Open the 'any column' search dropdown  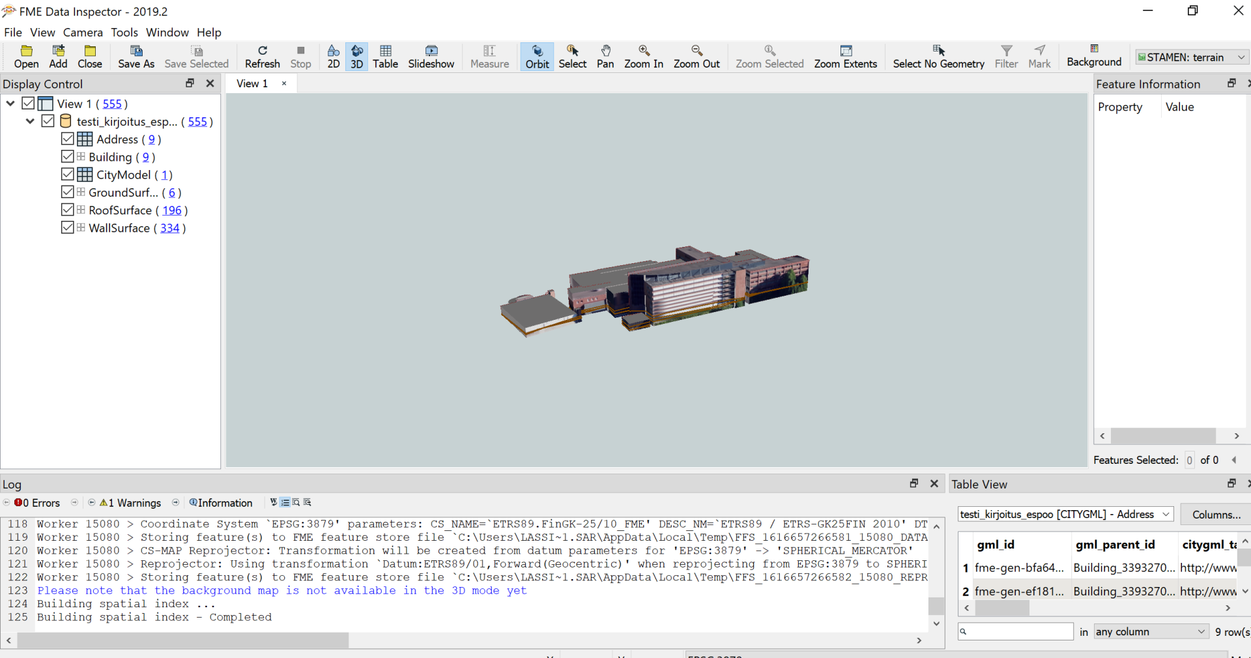pyautogui.click(x=1150, y=631)
